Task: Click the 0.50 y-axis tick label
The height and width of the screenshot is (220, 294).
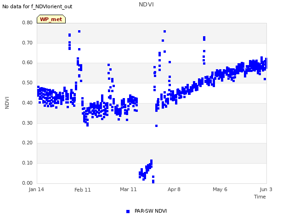Action: [27, 82]
